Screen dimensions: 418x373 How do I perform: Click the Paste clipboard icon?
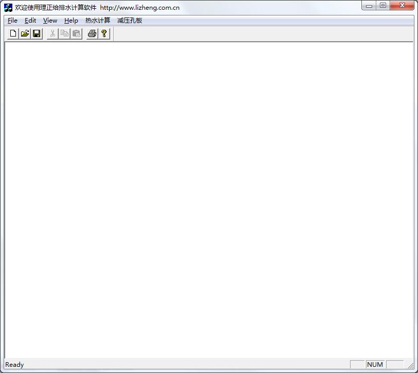point(76,34)
